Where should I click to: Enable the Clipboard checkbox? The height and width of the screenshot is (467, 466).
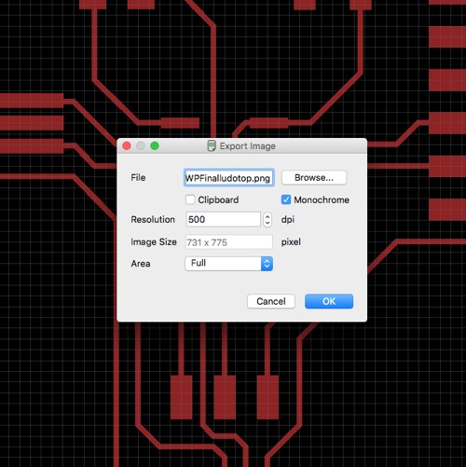(190, 199)
